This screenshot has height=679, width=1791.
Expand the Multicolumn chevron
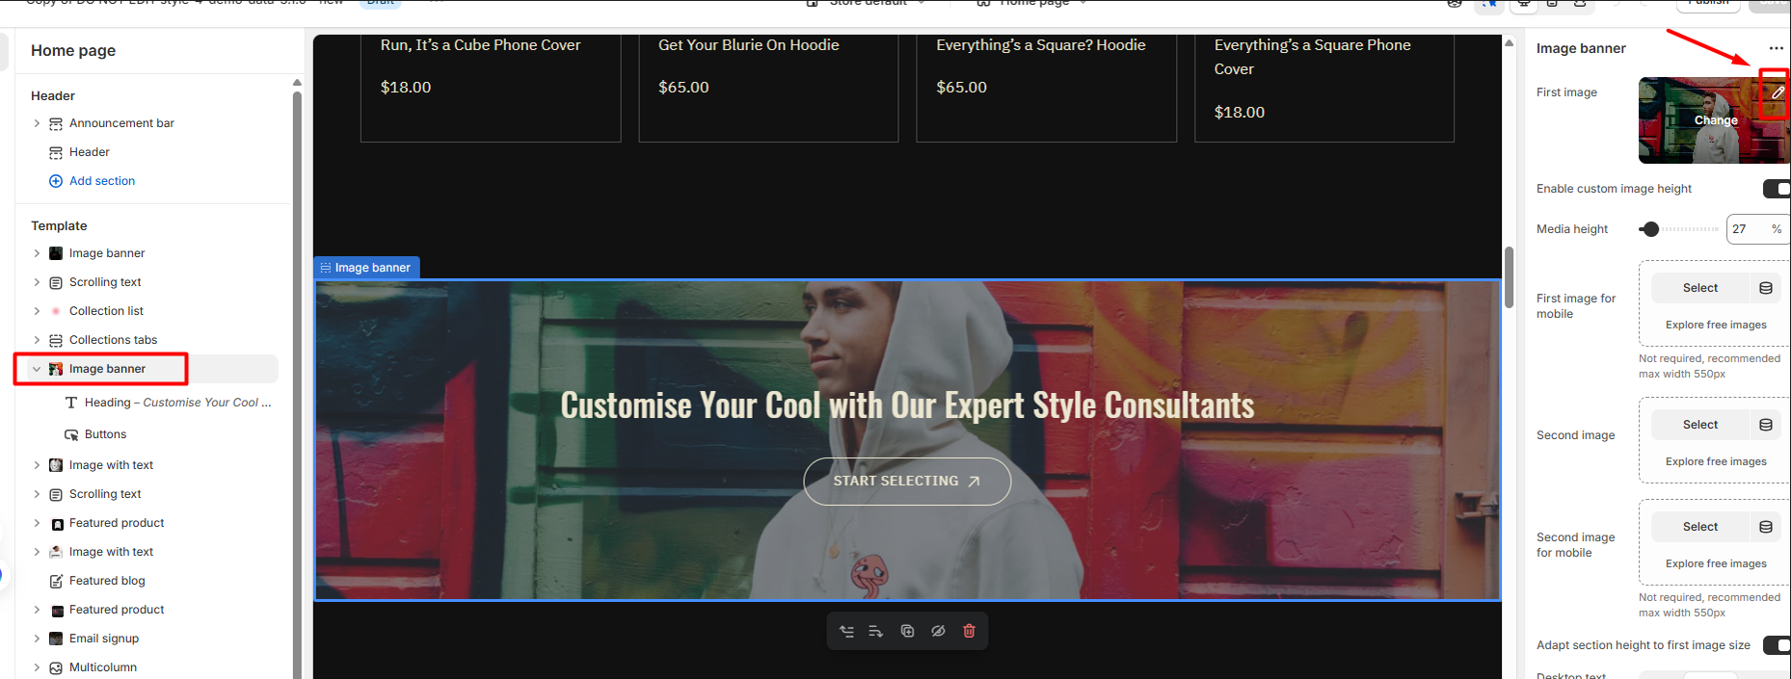37,667
